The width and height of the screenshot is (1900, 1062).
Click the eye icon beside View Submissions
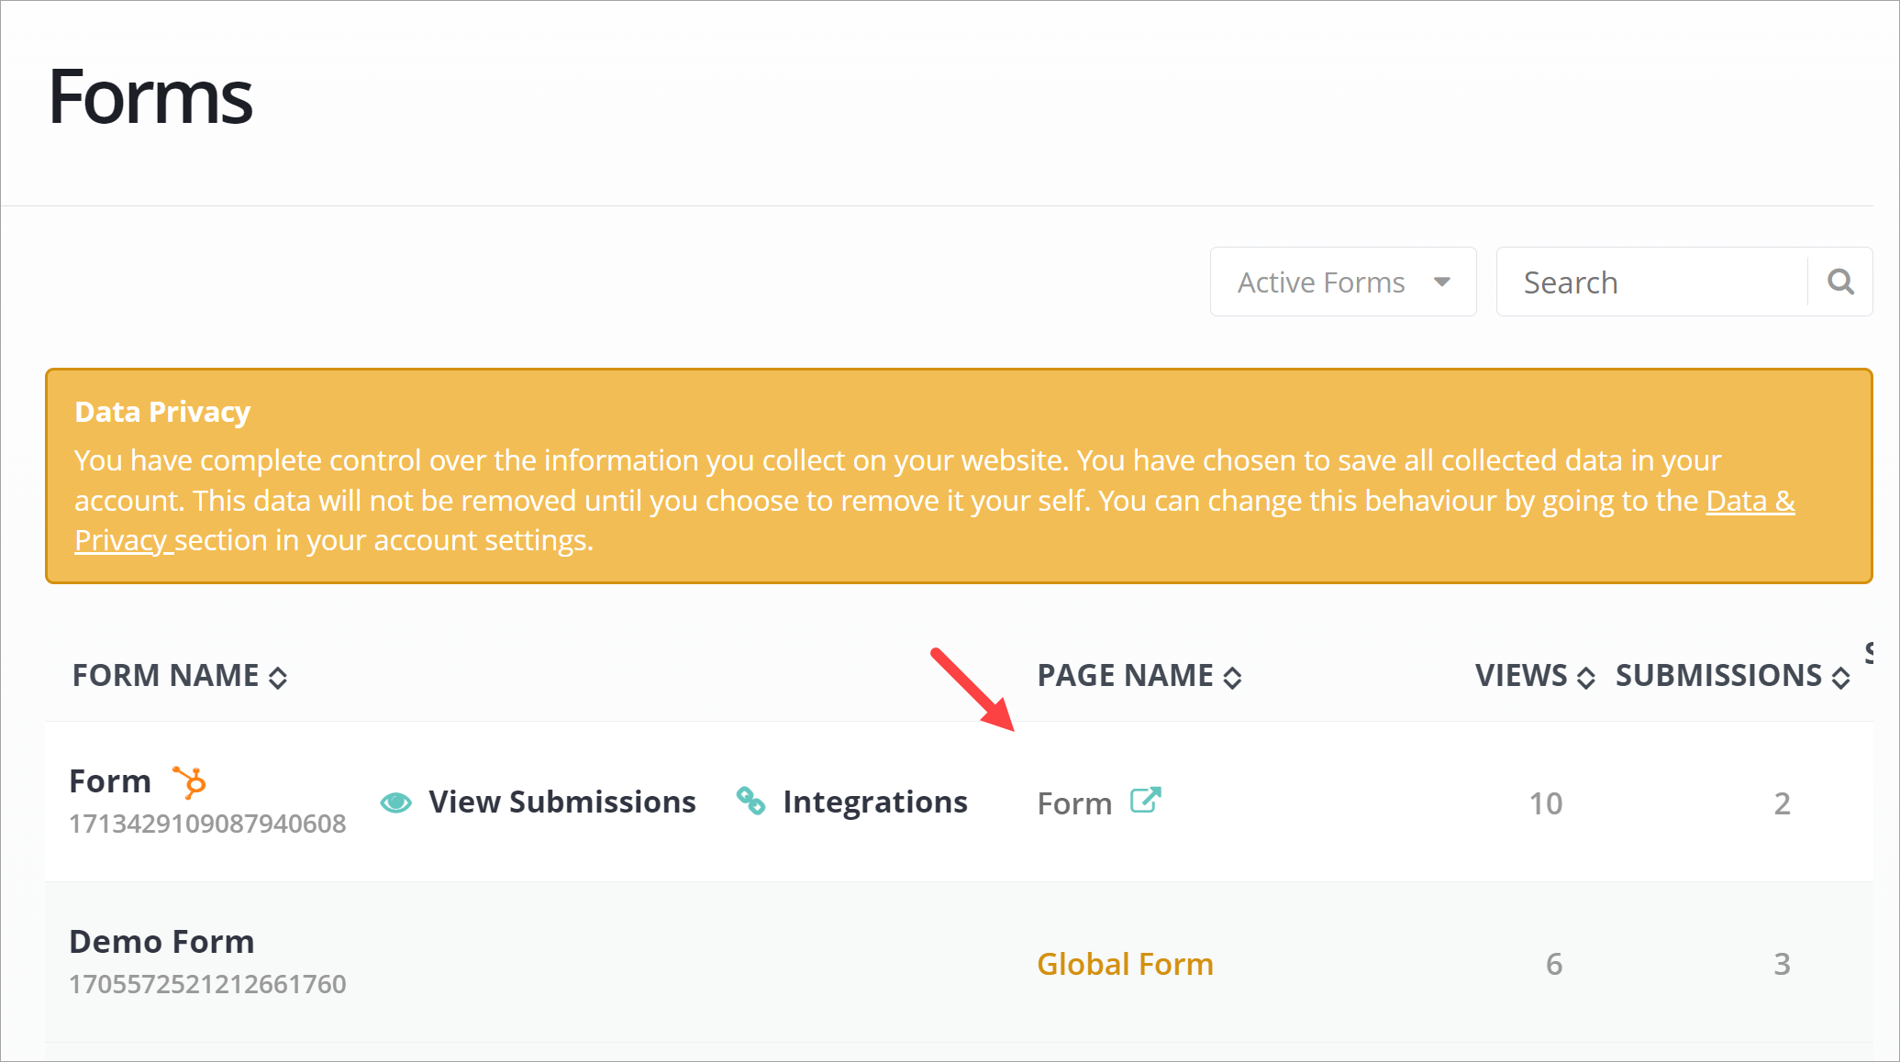coord(395,802)
